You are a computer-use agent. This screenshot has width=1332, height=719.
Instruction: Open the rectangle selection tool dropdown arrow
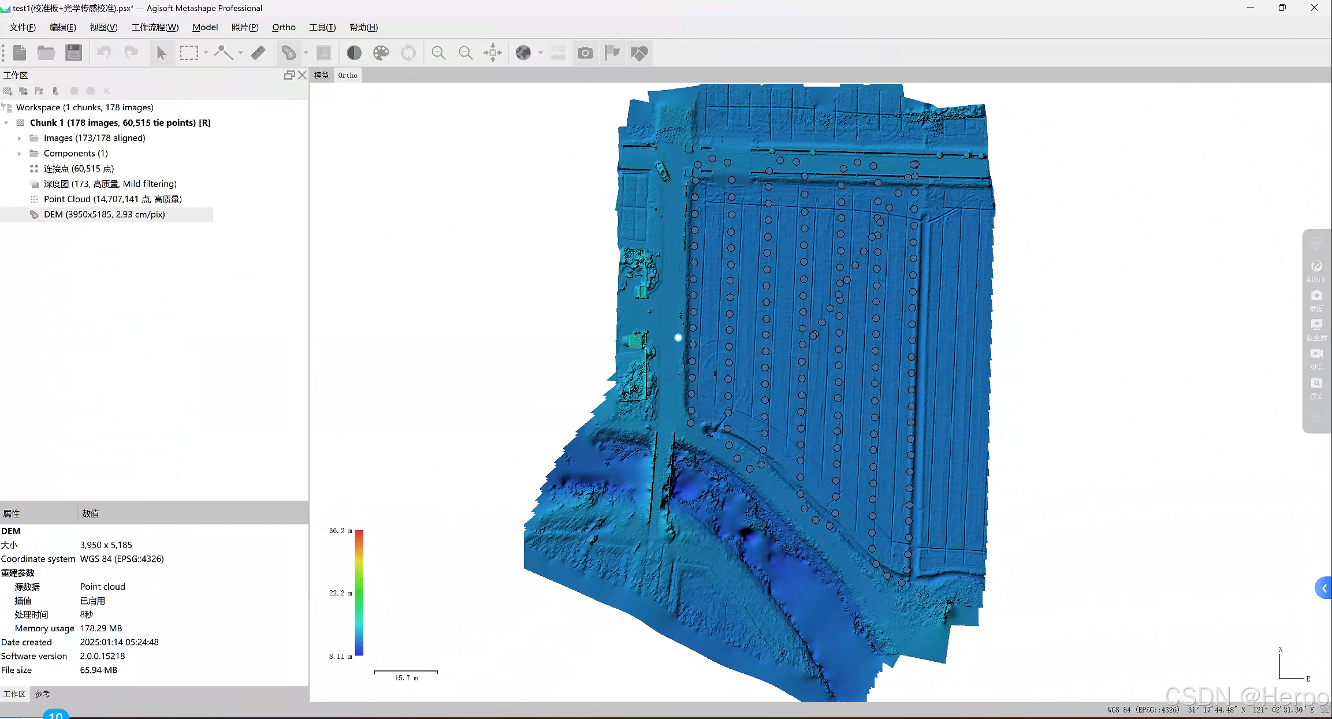(206, 53)
